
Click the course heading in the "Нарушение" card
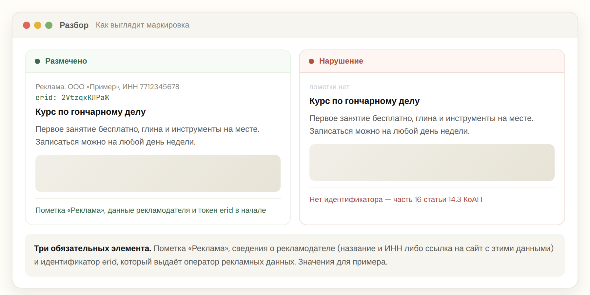364,101
